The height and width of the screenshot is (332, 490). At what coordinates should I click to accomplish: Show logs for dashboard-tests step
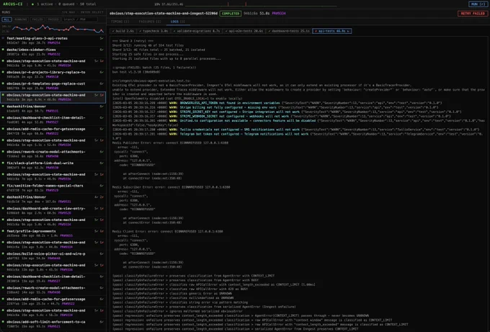(x=289, y=31)
